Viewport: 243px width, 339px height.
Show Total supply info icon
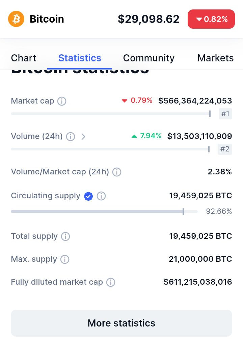(x=65, y=236)
